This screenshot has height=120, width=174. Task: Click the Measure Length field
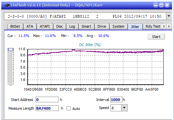click(x=47, y=108)
